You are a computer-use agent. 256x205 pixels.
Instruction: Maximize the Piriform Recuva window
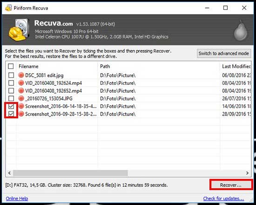(x=225, y=7)
